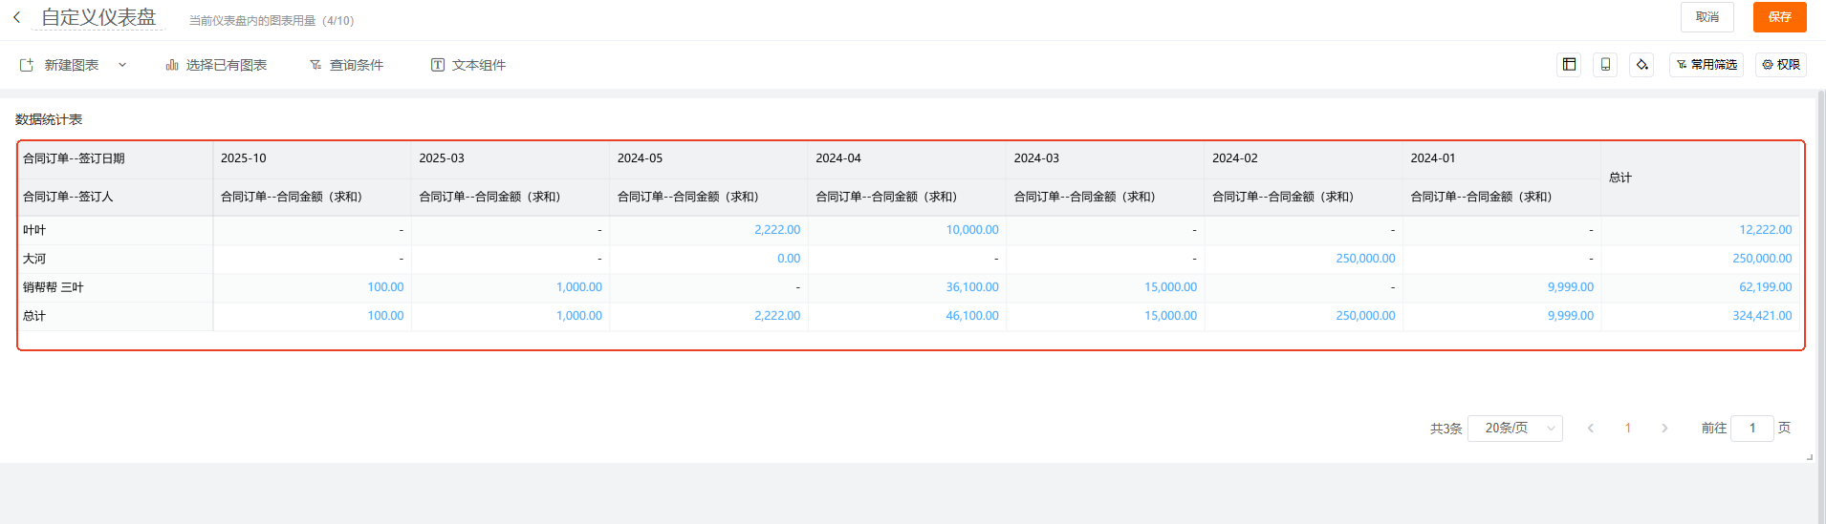Expand the 新建图表 dropdown arrow

coord(122,65)
